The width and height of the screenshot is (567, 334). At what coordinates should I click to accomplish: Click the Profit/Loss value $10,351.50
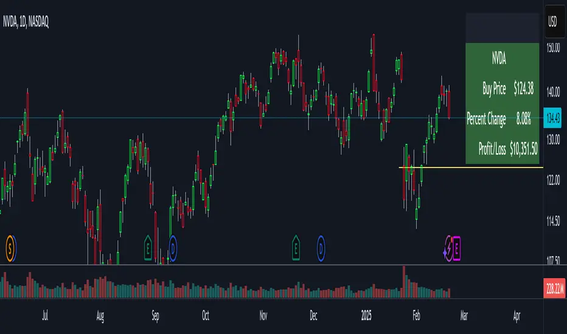(524, 148)
